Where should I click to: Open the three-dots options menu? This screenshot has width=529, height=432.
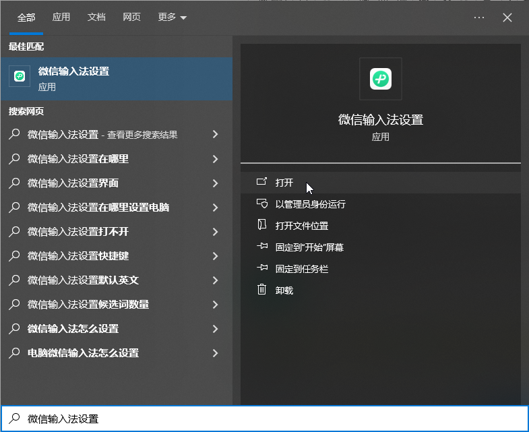pos(479,18)
